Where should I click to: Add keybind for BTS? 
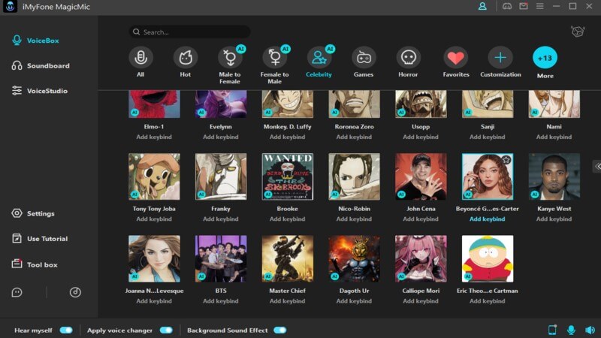tap(220, 301)
